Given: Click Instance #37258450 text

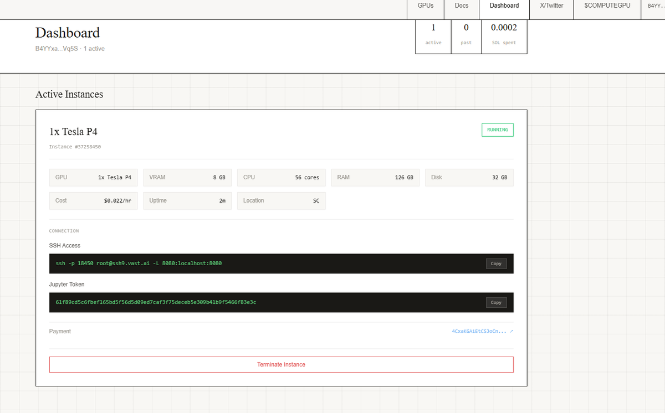Looking at the screenshot, I should (x=75, y=147).
